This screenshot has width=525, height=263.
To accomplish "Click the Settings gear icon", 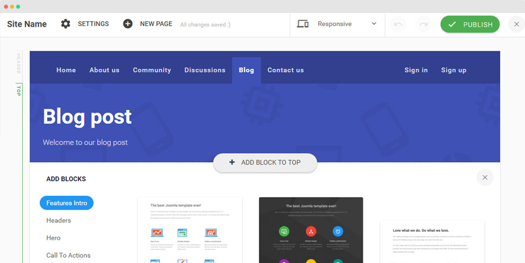I will (x=65, y=24).
